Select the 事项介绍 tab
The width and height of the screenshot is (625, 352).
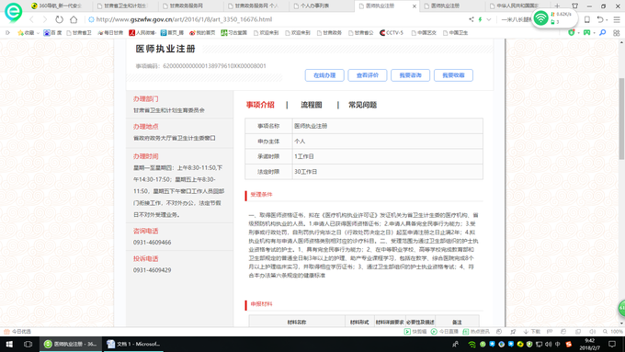260,105
